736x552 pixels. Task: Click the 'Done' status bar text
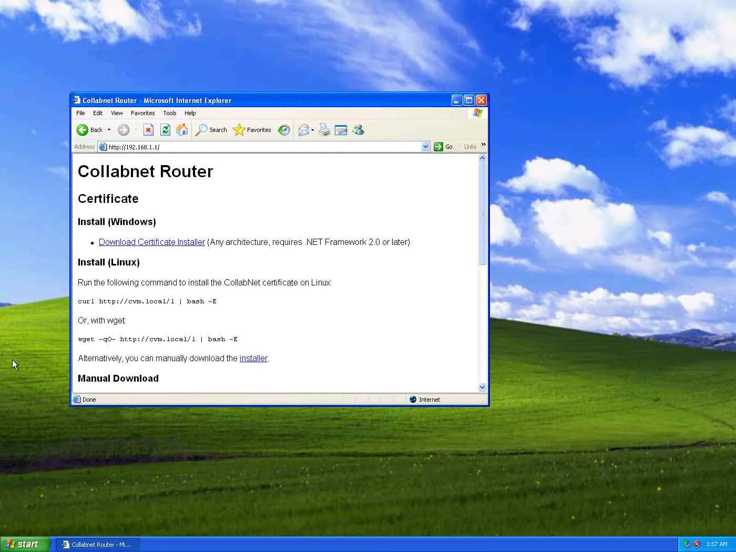click(89, 400)
